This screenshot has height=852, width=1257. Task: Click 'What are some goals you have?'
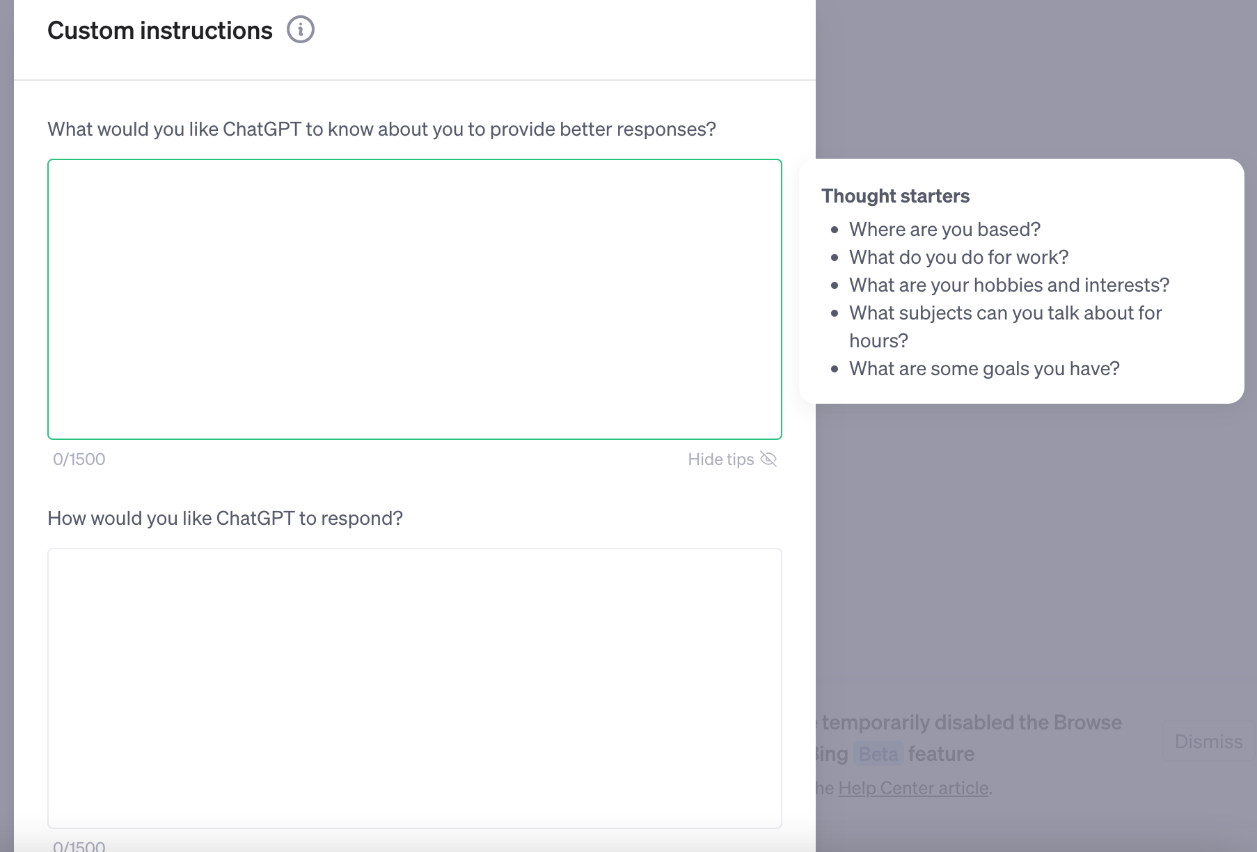click(x=984, y=369)
